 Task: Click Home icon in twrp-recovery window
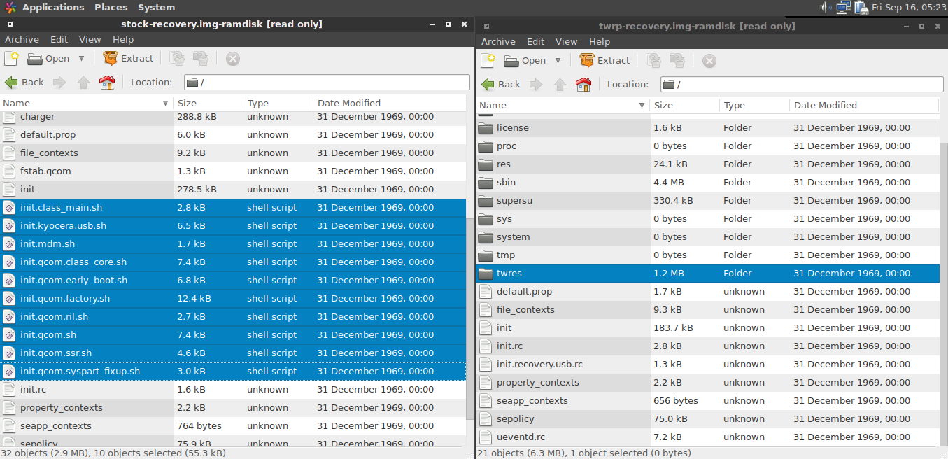click(x=583, y=85)
